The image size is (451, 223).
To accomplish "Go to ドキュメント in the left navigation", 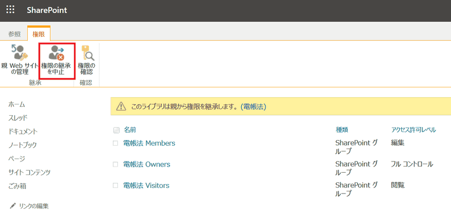I will pyautogui.click(x=23, y=132).
